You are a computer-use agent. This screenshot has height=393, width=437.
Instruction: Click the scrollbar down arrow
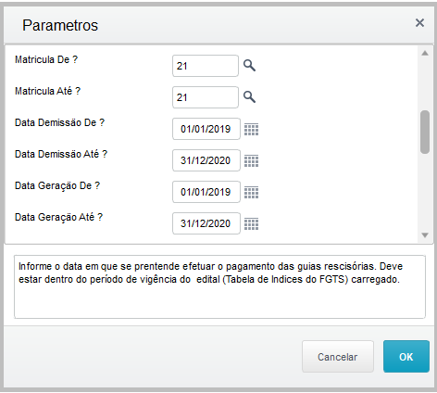(x=425, y=235)
